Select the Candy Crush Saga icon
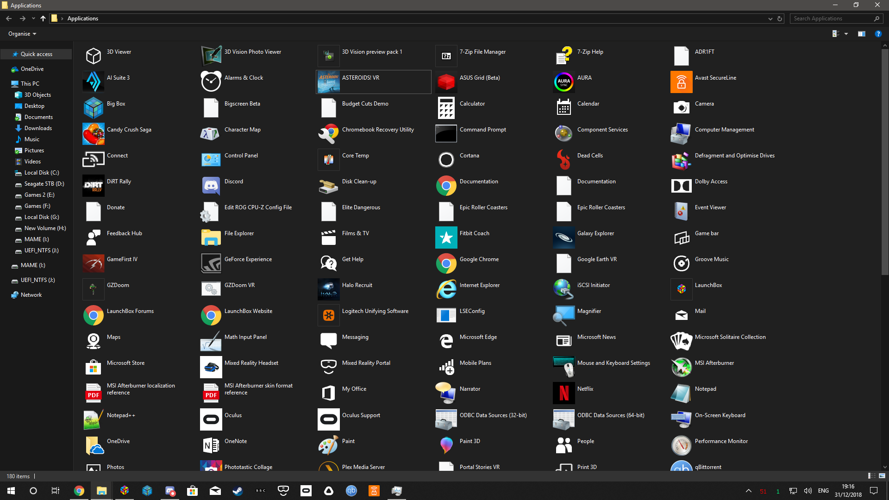The height and width of the screenshot is (500, 889). tap(94, 134)
